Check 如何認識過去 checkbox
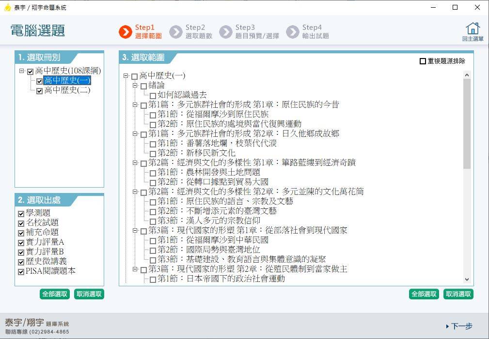Image resolution: width=489 pixels, height=339 pixels. coord(153,96)
